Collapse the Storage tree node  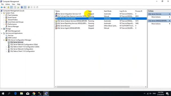coord(2,29)
